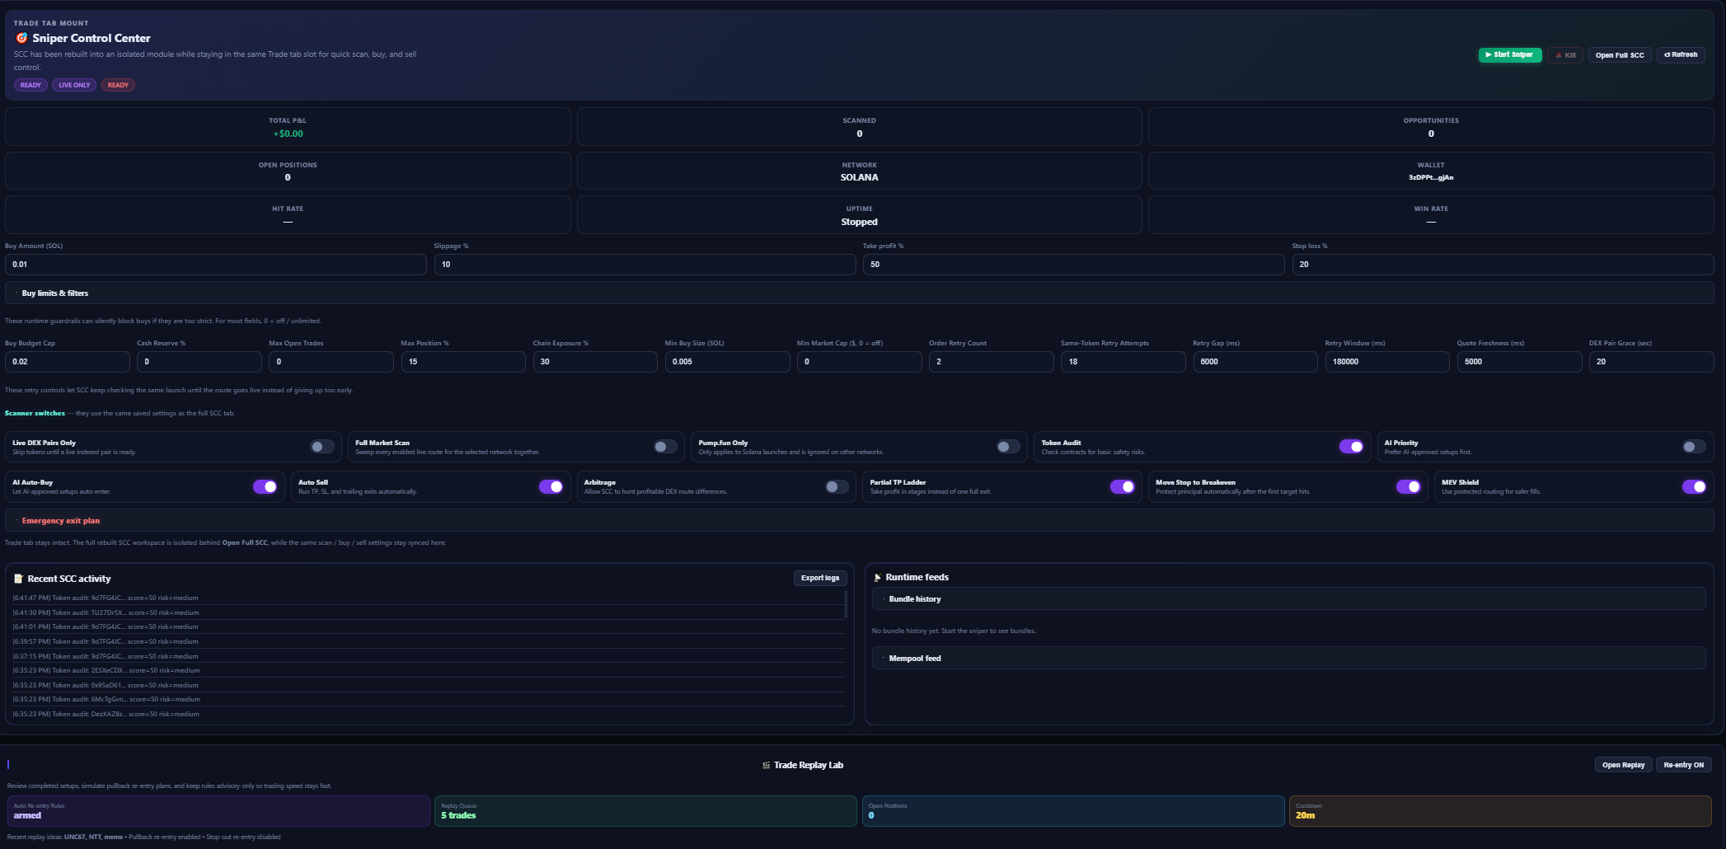
Task: Disable the Token Audit toggle
Action: (1351, 446)
